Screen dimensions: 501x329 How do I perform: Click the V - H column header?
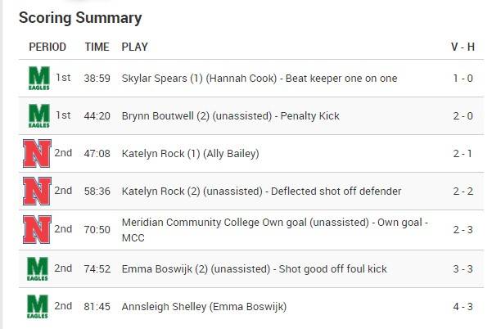(x=463, y=47)
